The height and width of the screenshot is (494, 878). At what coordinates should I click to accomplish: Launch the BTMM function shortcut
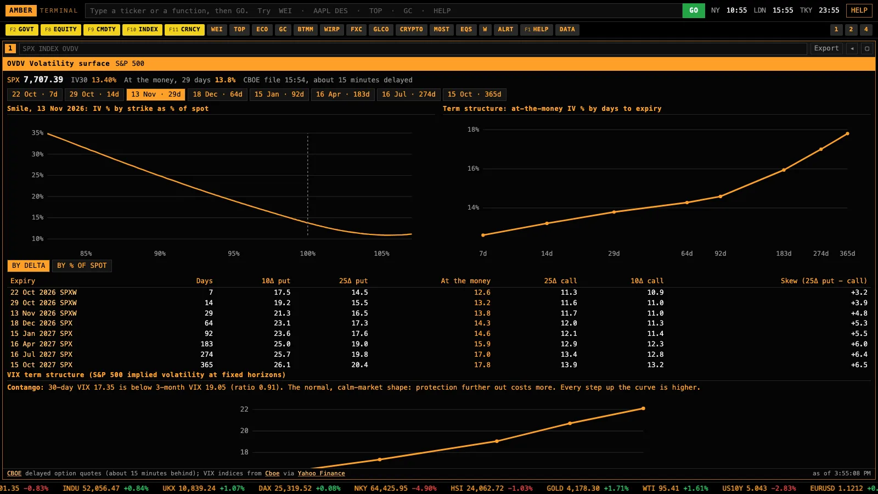(306, 30)
